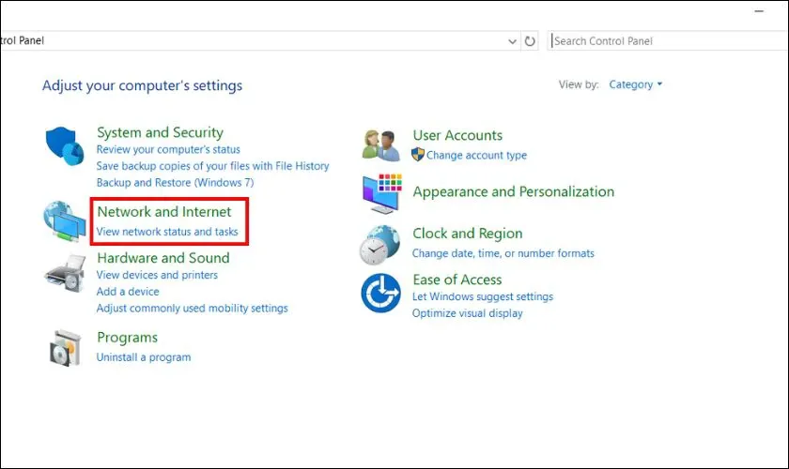Click the System and Security shield icon
This screenshot has height=469, width=789.
pyautogui.click(x=65, y=146)
